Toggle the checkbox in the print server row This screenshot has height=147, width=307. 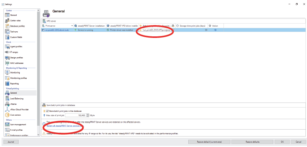click(x=173, y=30)
